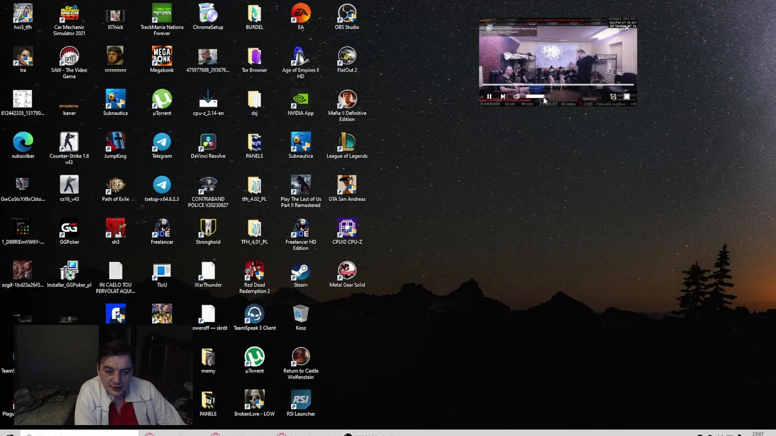
Task: Open cs16_v43 desktop icon
Action: coord(69,188)
